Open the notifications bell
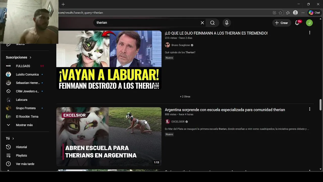 pyautogui.click(x=297, y=23)
